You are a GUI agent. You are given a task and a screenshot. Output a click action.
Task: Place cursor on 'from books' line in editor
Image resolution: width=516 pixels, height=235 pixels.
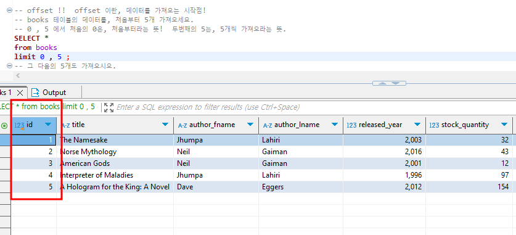pos(36,47)
